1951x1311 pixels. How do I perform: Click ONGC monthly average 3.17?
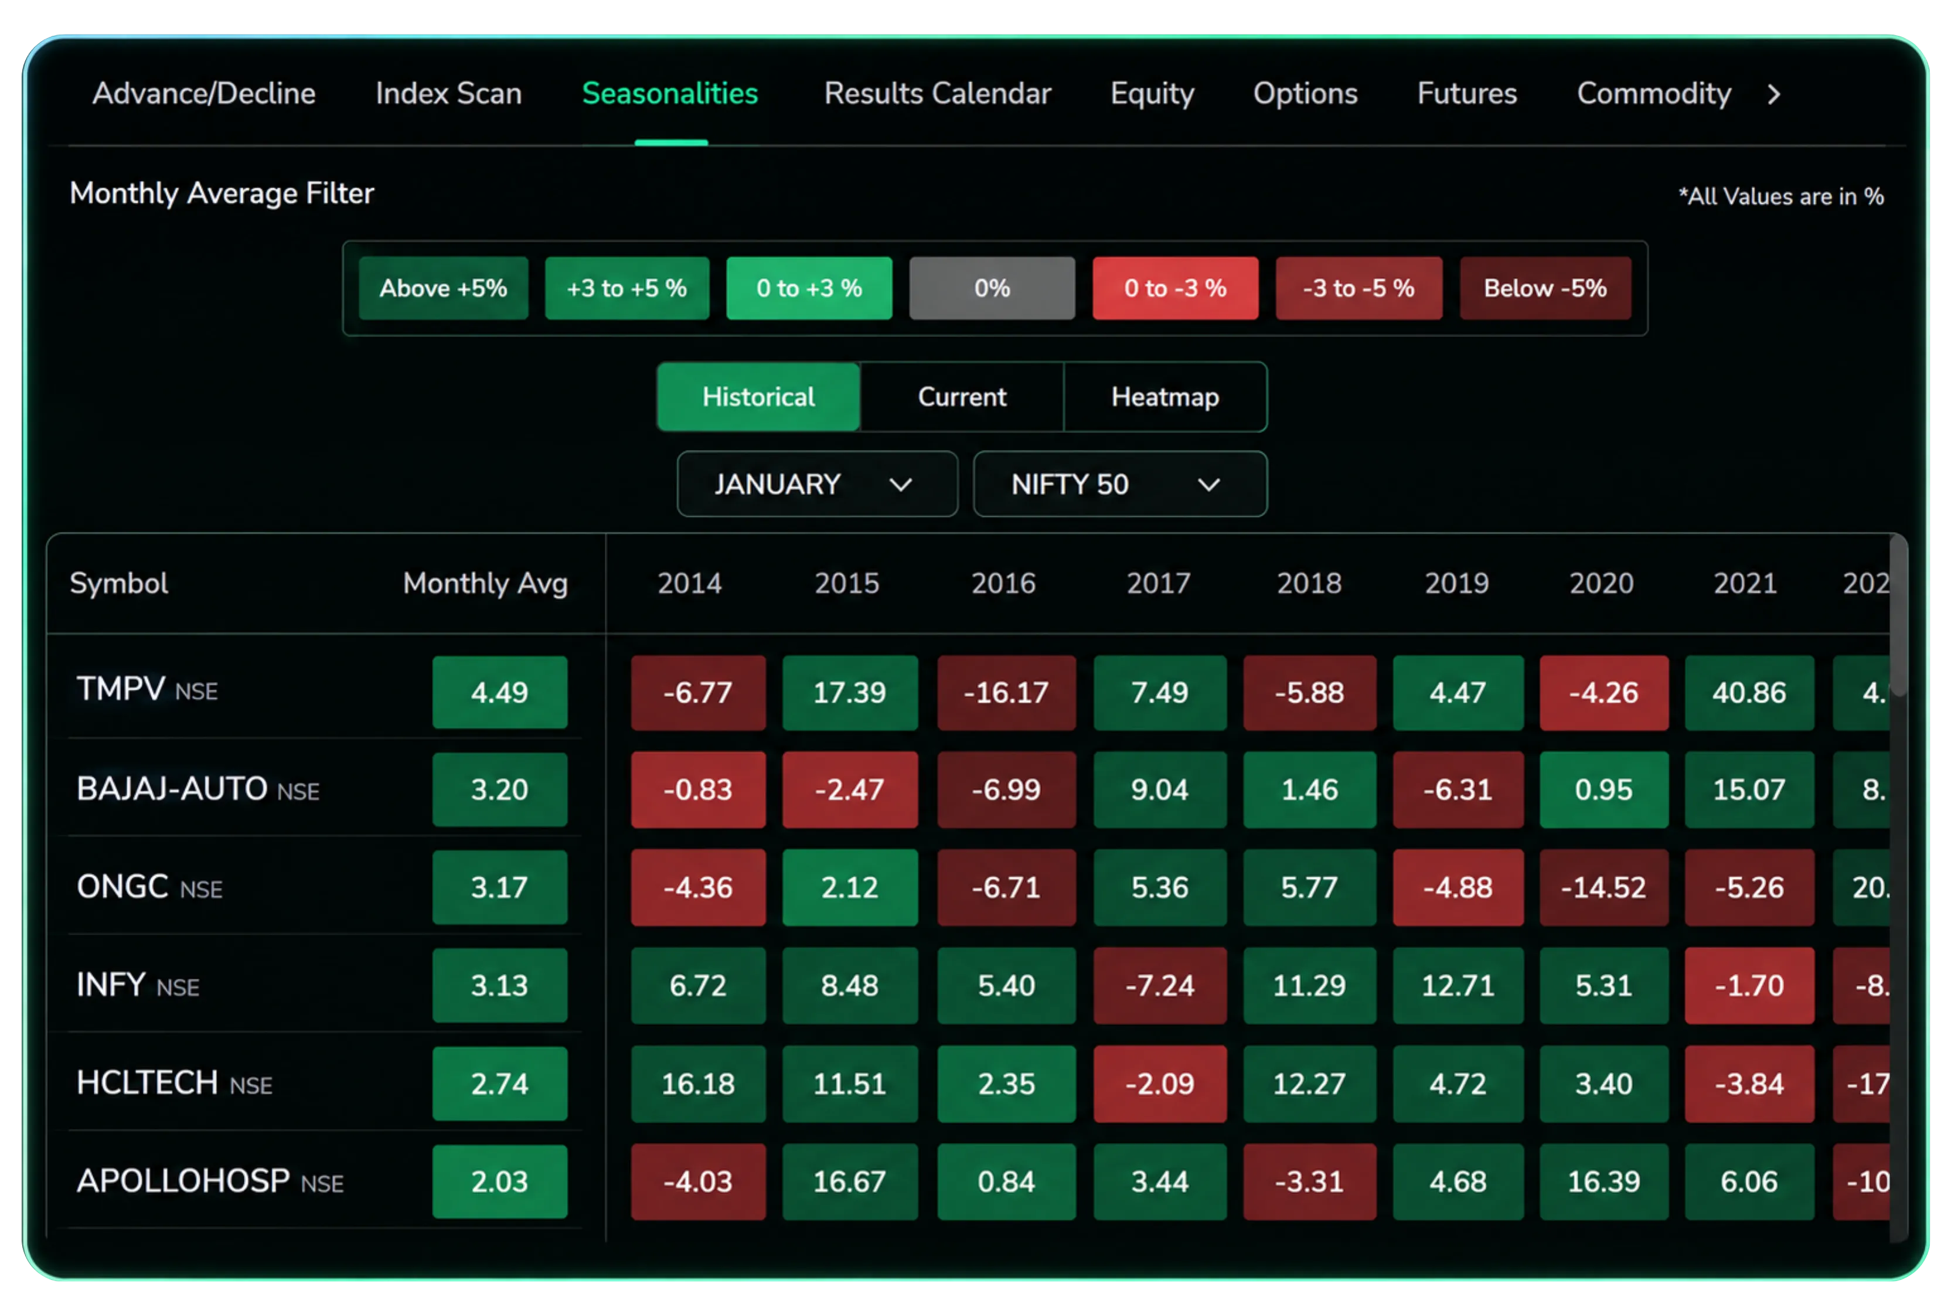pos(500,887)
